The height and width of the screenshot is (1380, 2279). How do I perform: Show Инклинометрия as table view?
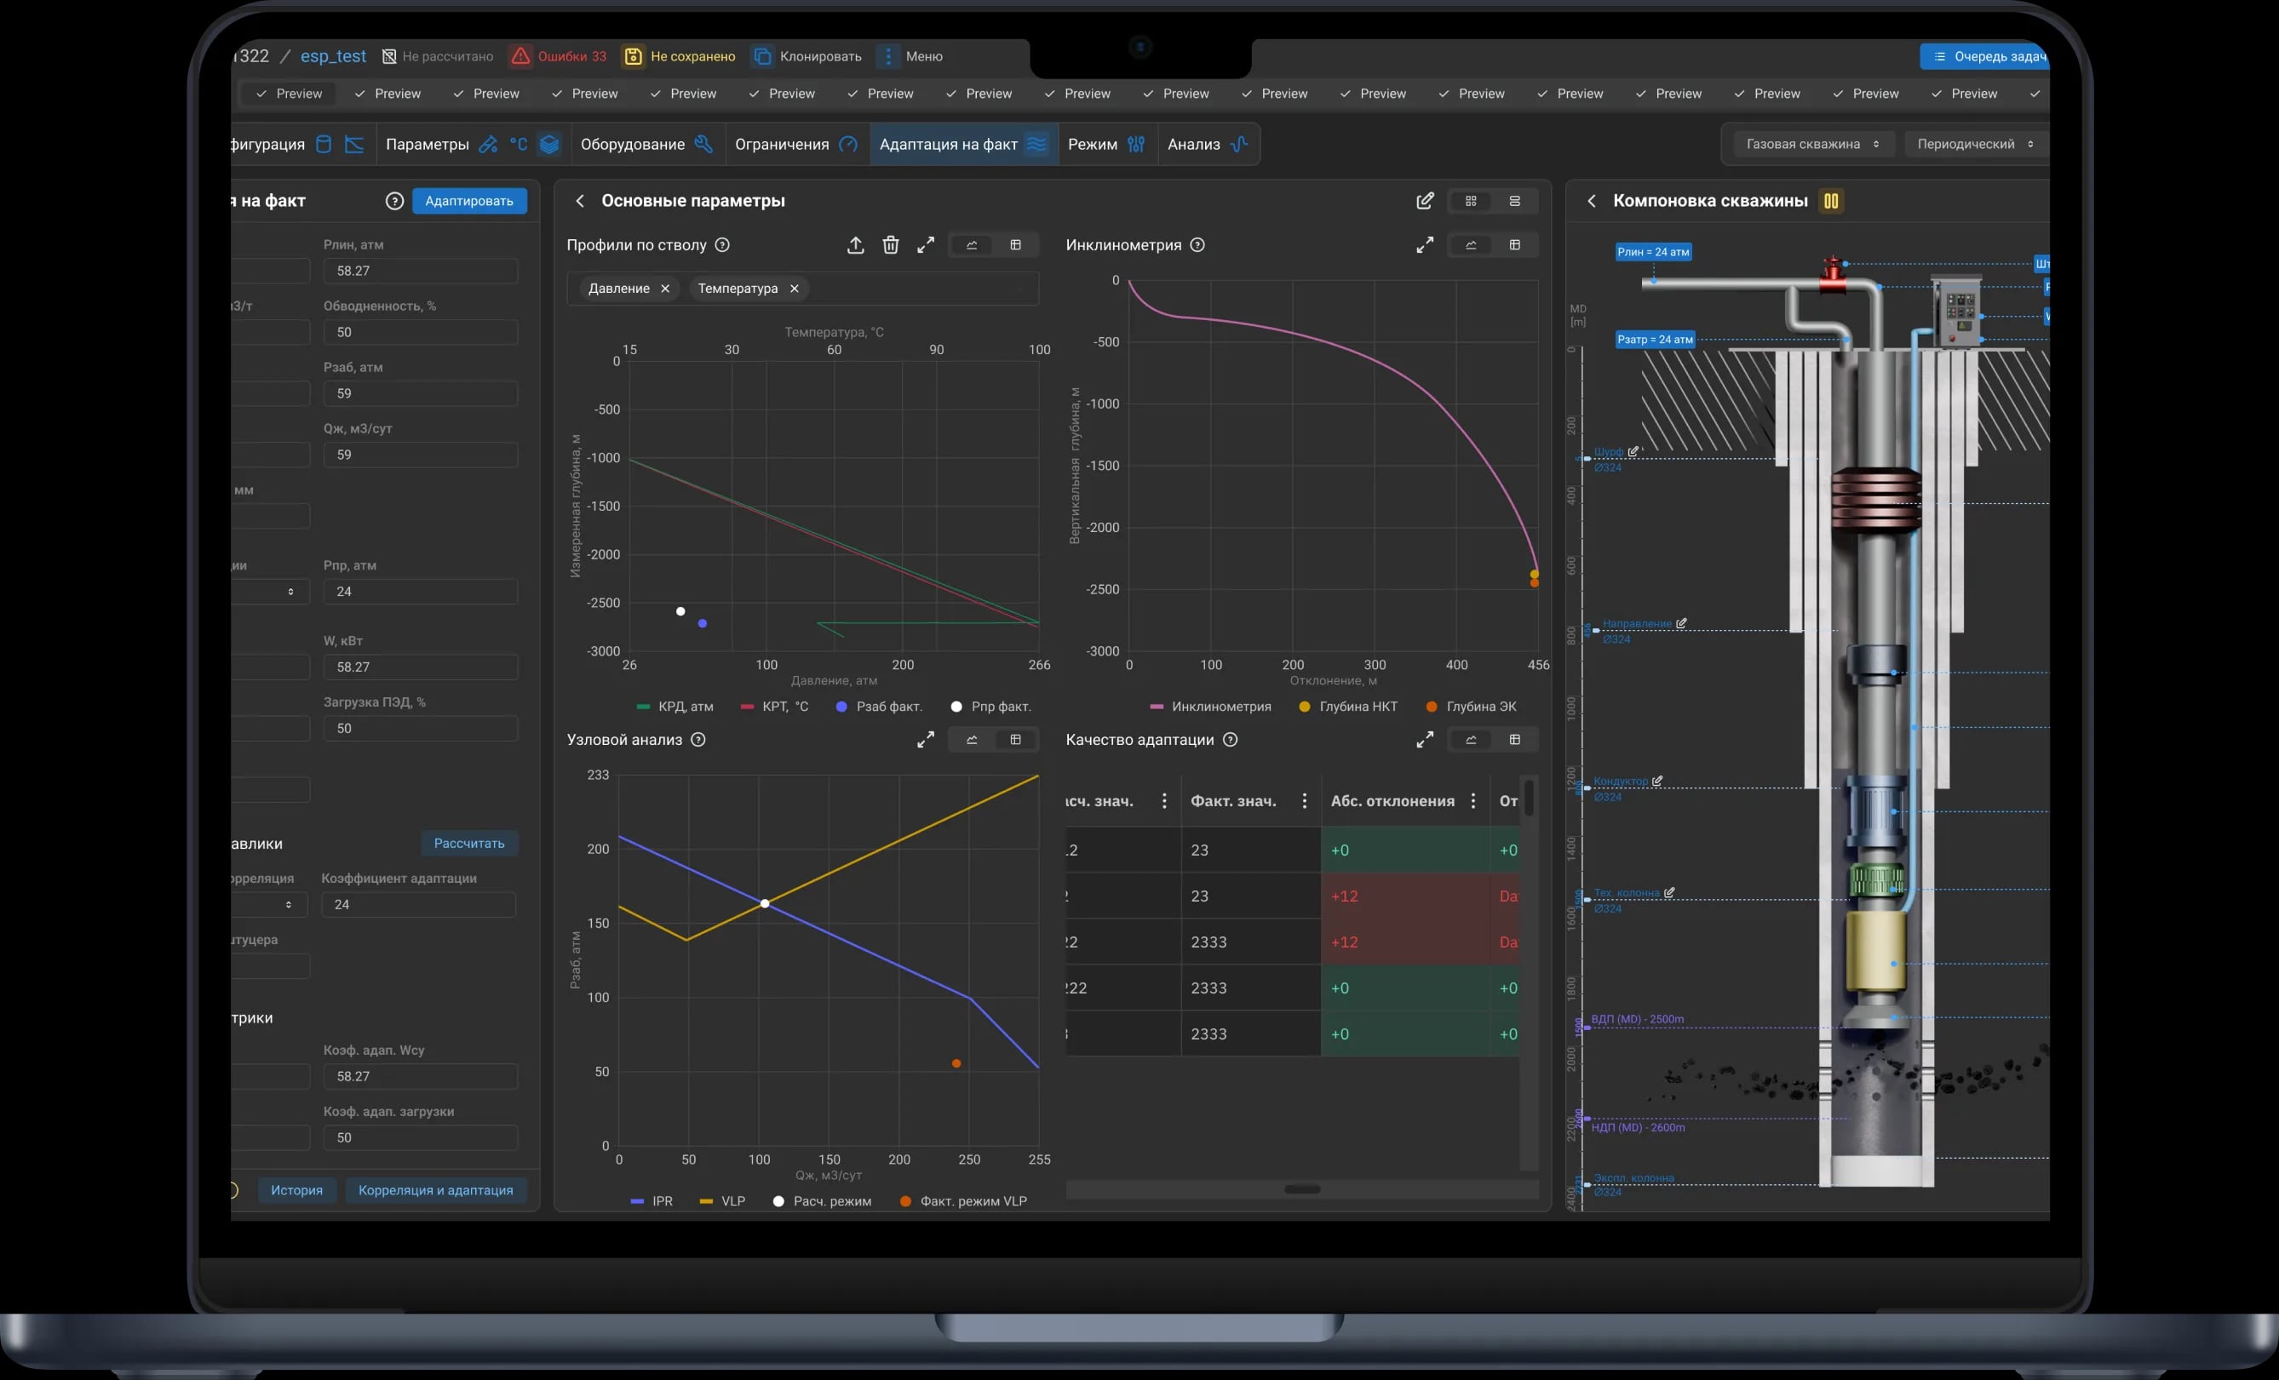(1515, 245)
